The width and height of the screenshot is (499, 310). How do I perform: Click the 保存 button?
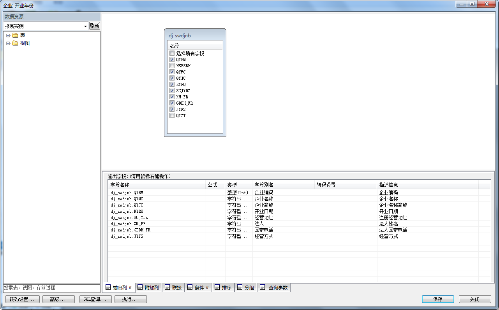click(x=437, y=299)
